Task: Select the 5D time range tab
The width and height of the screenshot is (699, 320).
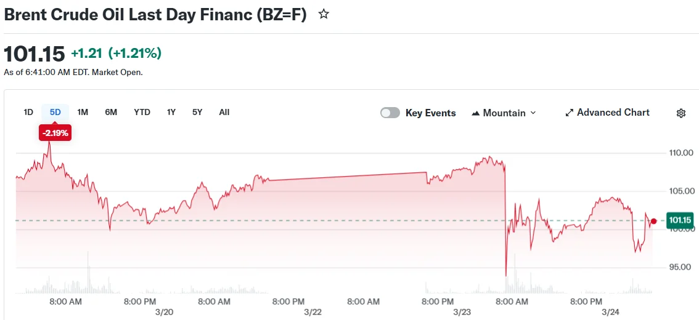Action: 55,112
